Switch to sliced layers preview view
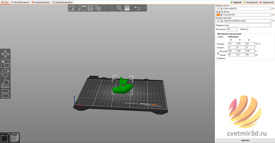The image size is (275, 143). pos(15,138)
